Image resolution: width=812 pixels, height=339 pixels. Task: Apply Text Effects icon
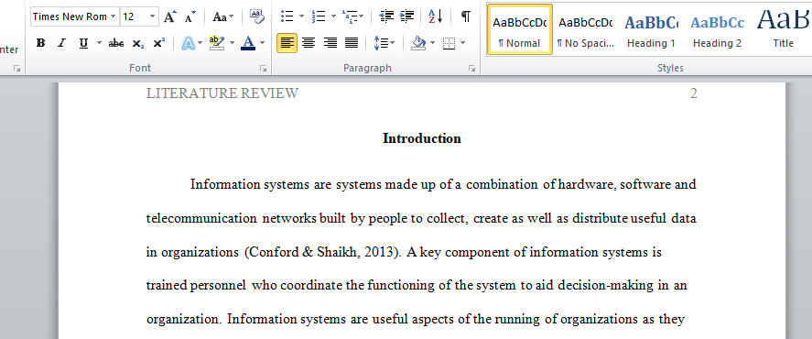[189, 44]
